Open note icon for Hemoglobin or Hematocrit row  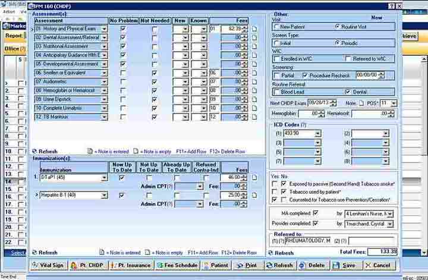[x=254, y=90]
